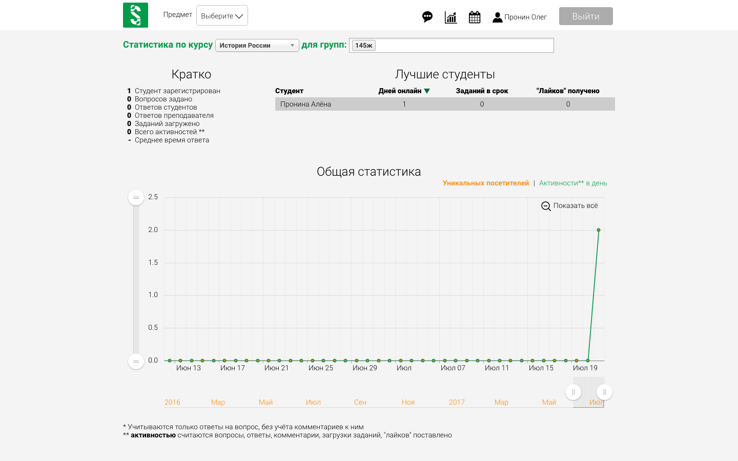
Task: Click the green S logo icon
Action: 135,15
